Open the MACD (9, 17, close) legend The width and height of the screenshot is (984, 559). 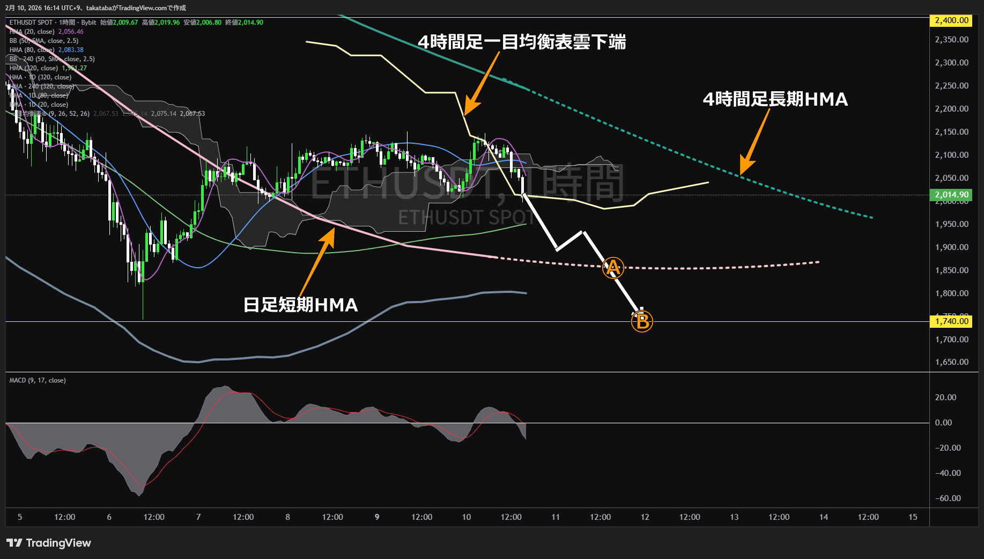click(38, 380)
